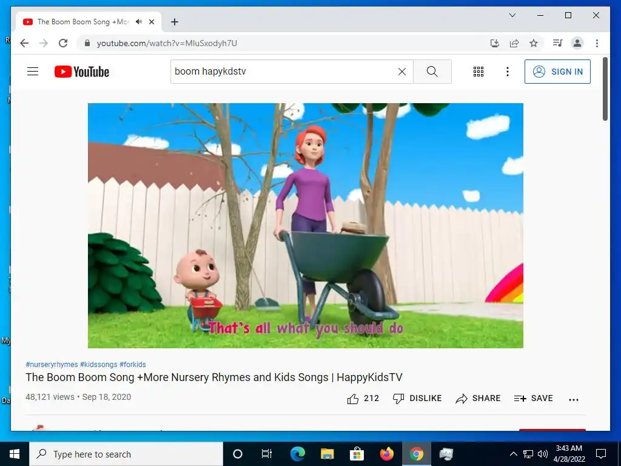Open Microsoft Store from taskbar
Viewport: 621px width, 466px height.
point(357,454)
